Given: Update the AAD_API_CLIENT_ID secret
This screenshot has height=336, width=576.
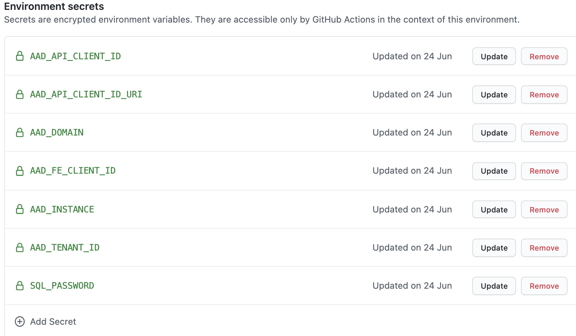Looking at the screenshot, I should pos(493,56).
